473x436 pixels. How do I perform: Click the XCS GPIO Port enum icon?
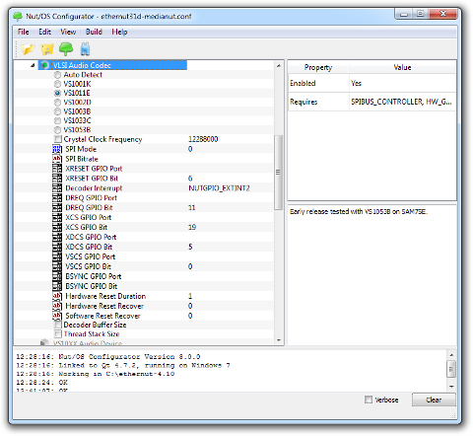pos(57,217)
